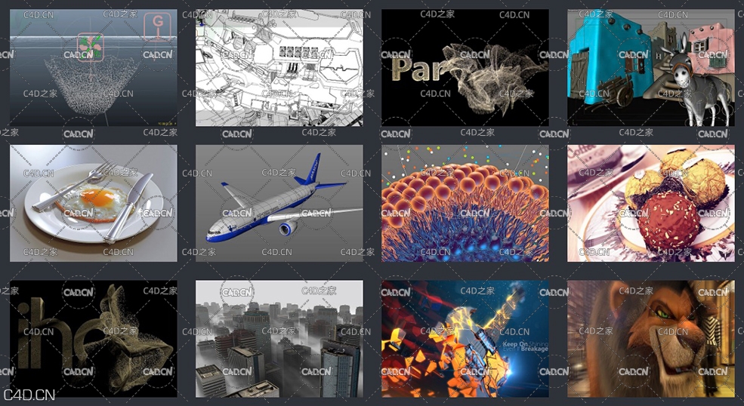Click the G gravity icon in first thumbnail
This screenshot has height=406, width=744.
tap(157, 26)
